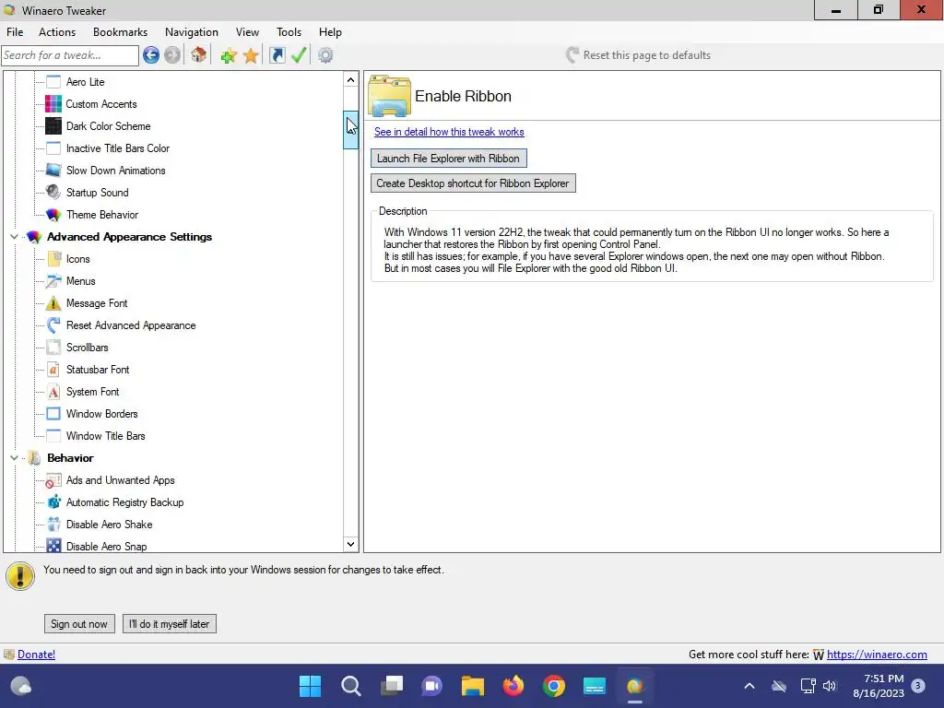Viewport: 944px width, 708px height.
Task: Open the View menu
Action: tap(247, 32)
